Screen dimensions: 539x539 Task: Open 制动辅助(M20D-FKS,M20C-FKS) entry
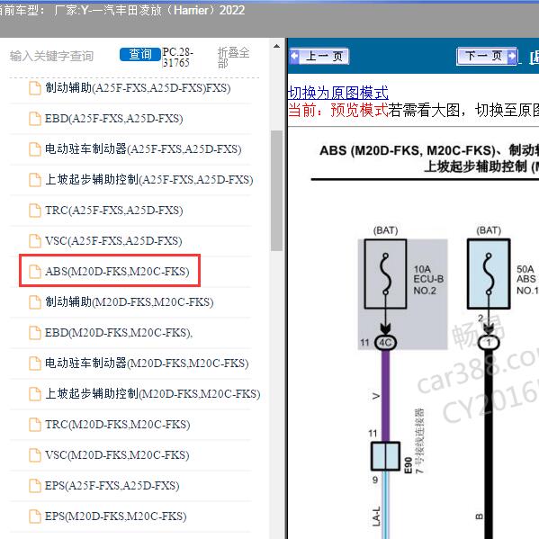point(130,301)
